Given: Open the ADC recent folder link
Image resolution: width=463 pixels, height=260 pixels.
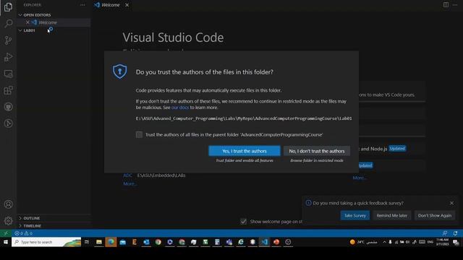Looking at the screenshot, I should point(127,175).
